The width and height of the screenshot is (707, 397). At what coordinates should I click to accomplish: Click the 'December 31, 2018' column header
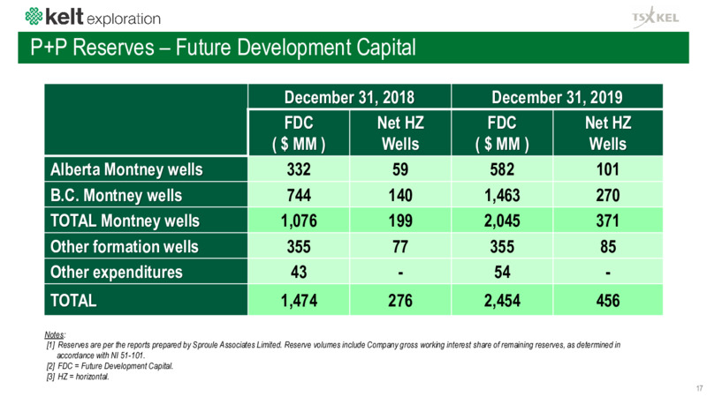(x=349, y=97)
